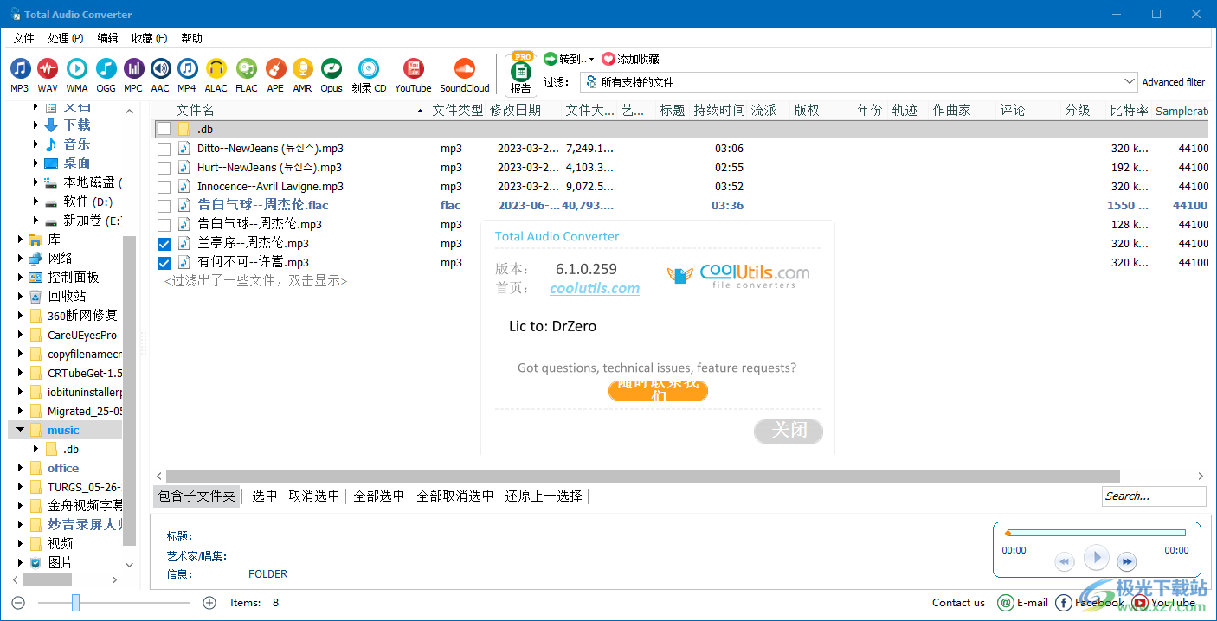
Task: Expand the office folder node
Action: click(x=21, y=468)
